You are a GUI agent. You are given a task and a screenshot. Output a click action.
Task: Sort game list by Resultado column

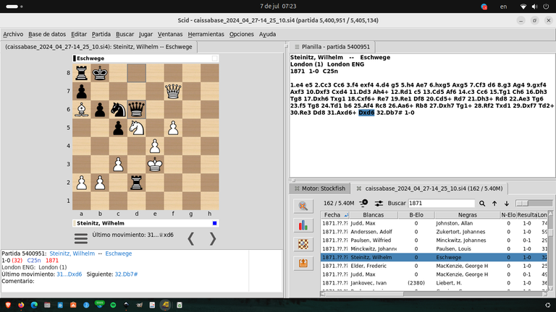click(526, 214)
